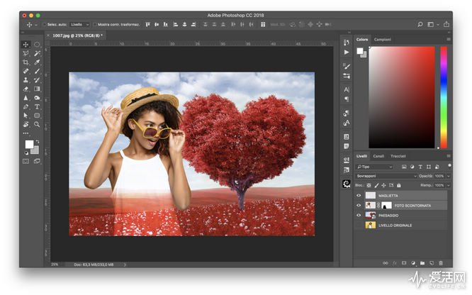Screen dimensions: 472x295
Task: Swap foreground and background colors
Action: click(38, 141)
